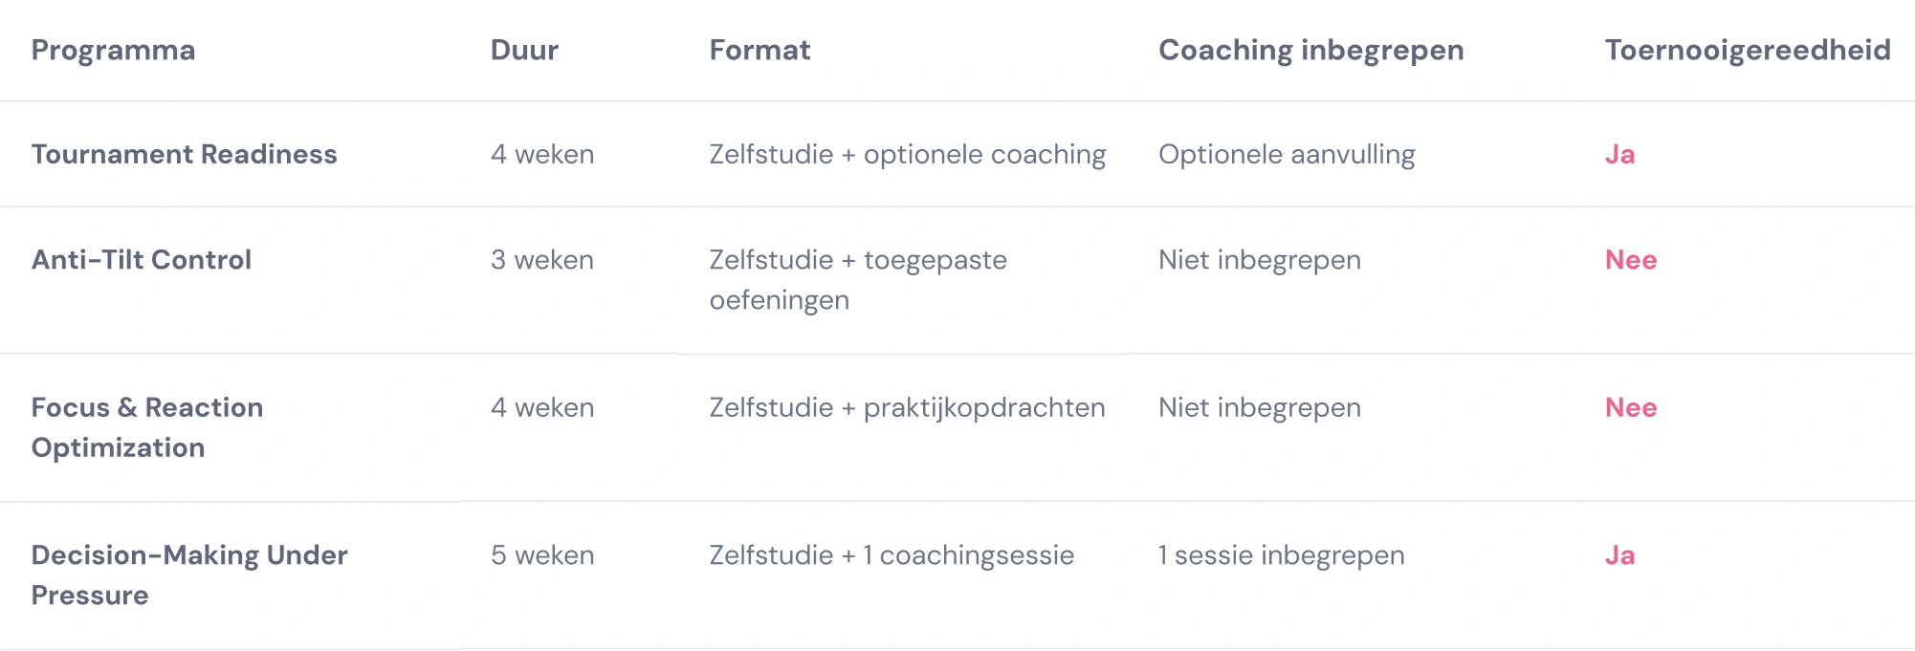
Task: Click the 3 weken duration cell
Action: point(541,260)
